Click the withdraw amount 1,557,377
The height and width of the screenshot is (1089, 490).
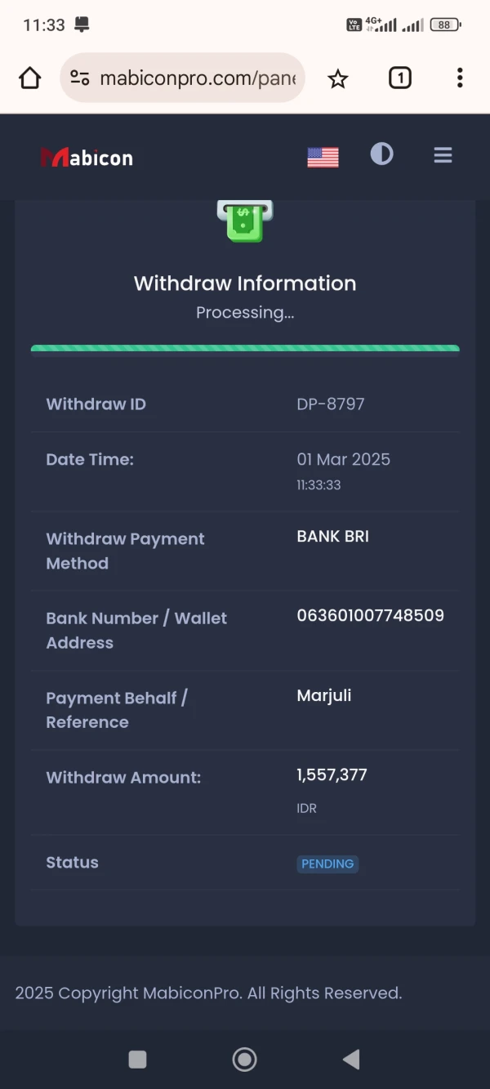pyautogui.click(x=332, y=774)
